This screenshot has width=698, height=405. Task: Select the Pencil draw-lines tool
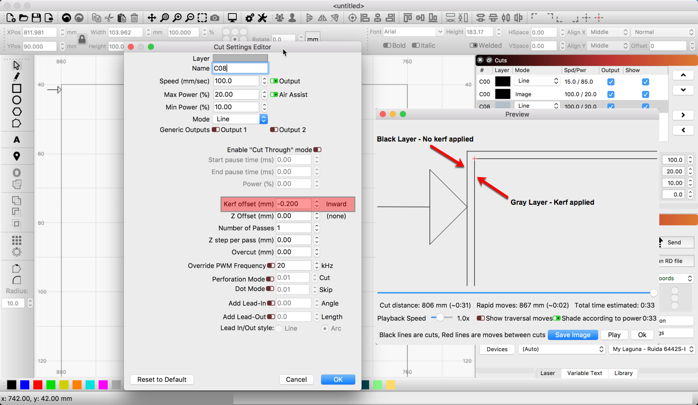16,76
